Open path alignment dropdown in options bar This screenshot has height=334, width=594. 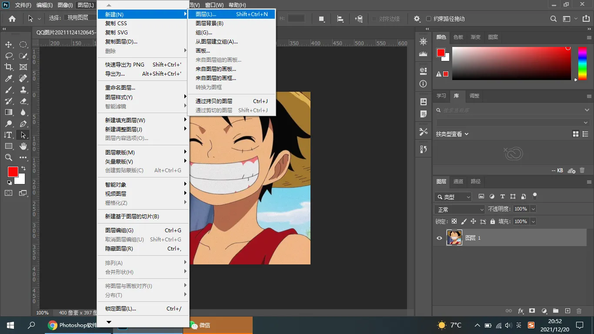tap(340, 19)
